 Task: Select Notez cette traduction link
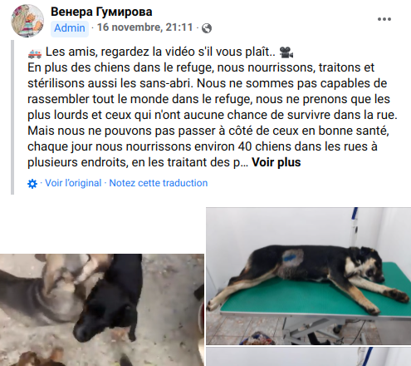coord(159,183)
